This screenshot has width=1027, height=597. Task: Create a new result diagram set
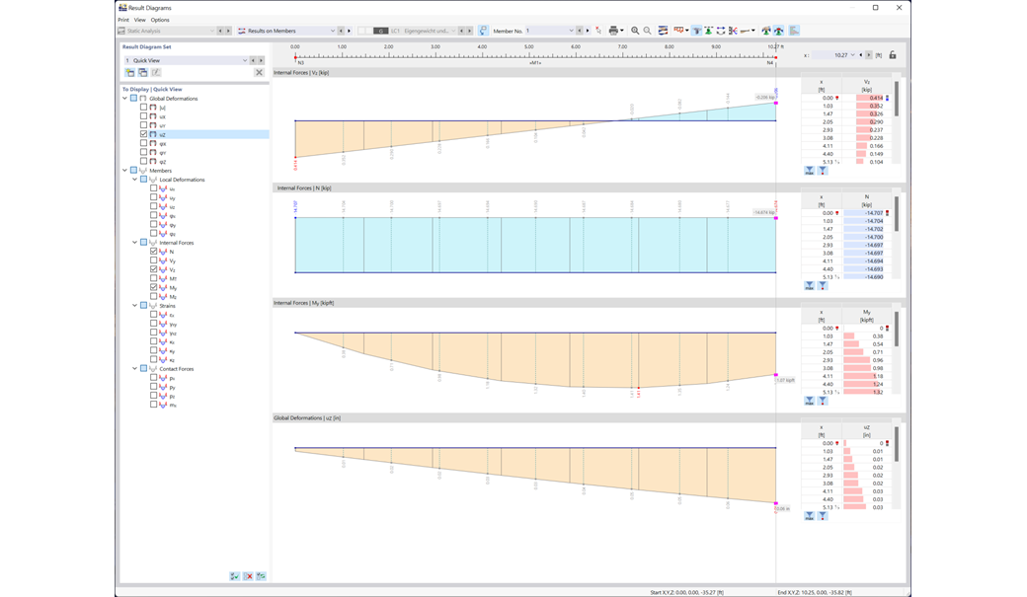[x=130, y=73]
